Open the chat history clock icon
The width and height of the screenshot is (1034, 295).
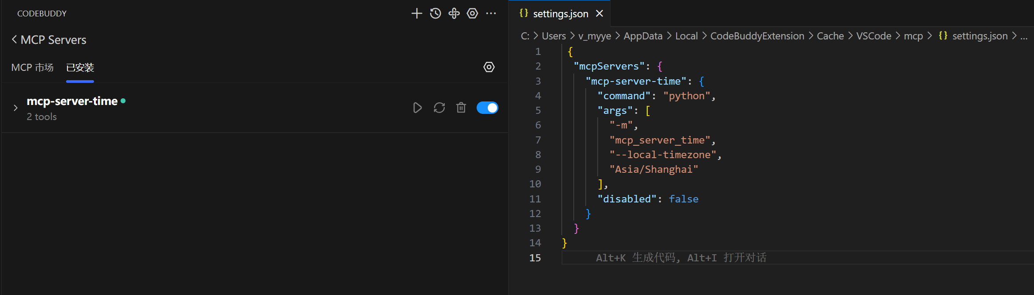click(435, 13)
